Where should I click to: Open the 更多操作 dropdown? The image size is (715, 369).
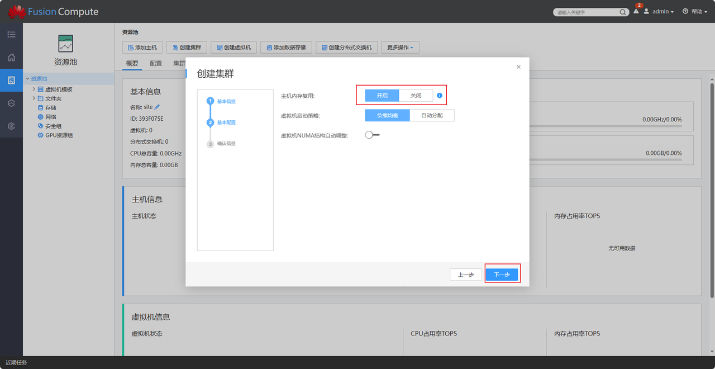400,48
